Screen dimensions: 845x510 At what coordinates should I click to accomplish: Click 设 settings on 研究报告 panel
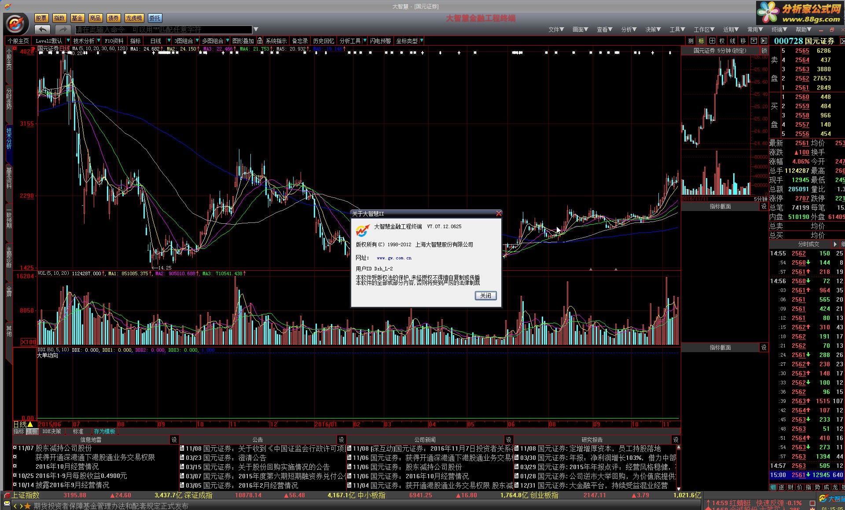coord(676,440)
